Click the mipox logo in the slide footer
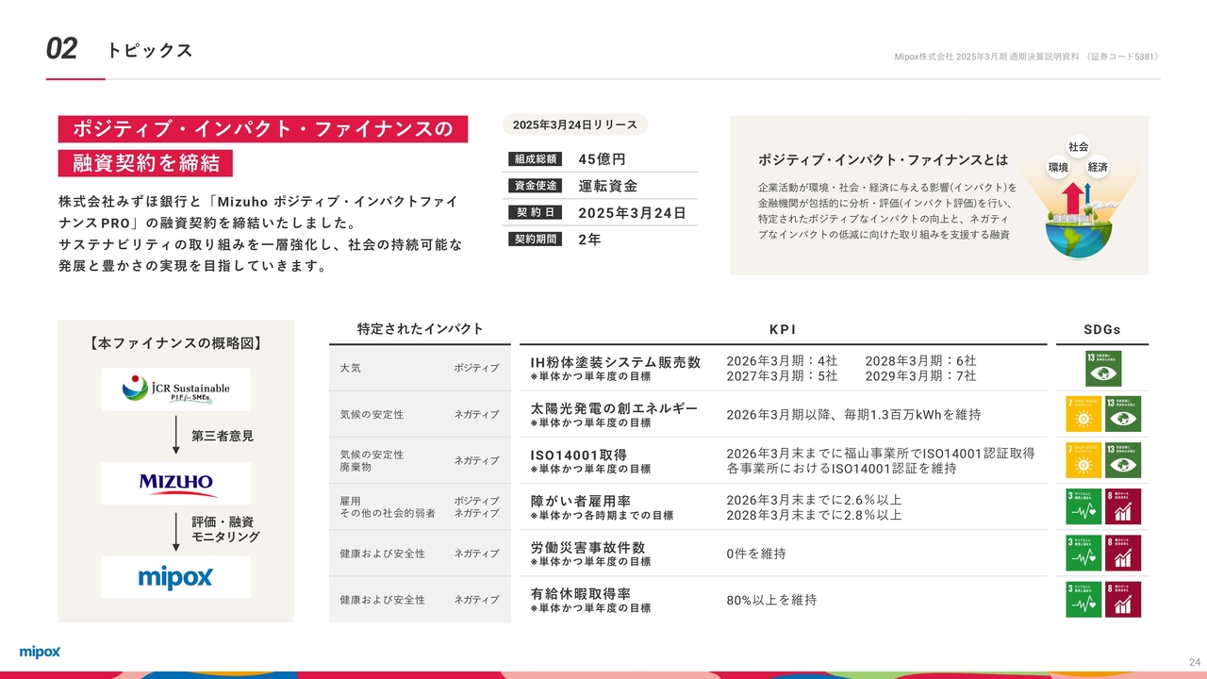The image size is (1207, 679). pyautogui.click(x=40, y=652)
